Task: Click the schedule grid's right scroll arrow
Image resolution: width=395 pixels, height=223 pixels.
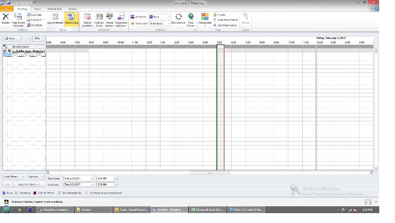Action: point(372,173)
